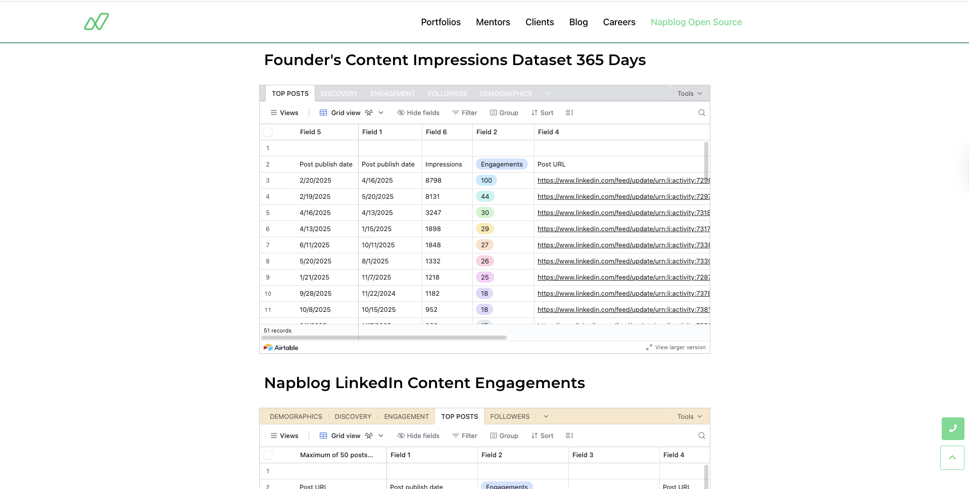This screenshot has width=969, height=489.
Task: Switch to the DEMOGRAPHICS tab in bottom table
Action: point(296,416)
